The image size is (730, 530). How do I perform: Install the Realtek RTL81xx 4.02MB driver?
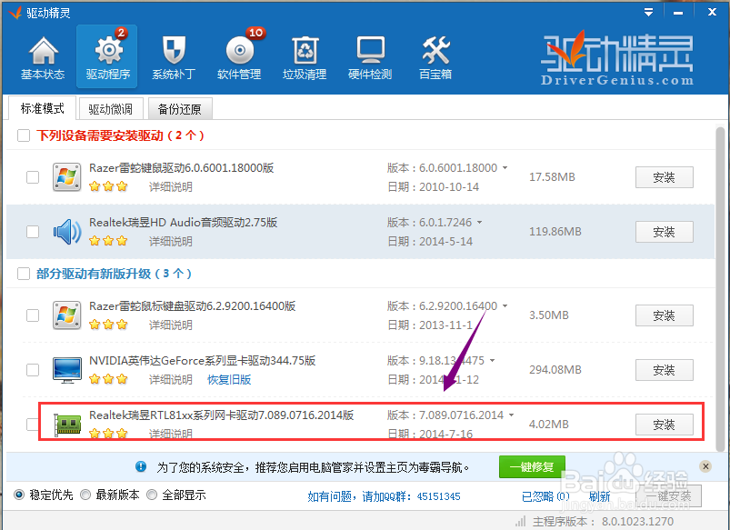tap(664, 425)
